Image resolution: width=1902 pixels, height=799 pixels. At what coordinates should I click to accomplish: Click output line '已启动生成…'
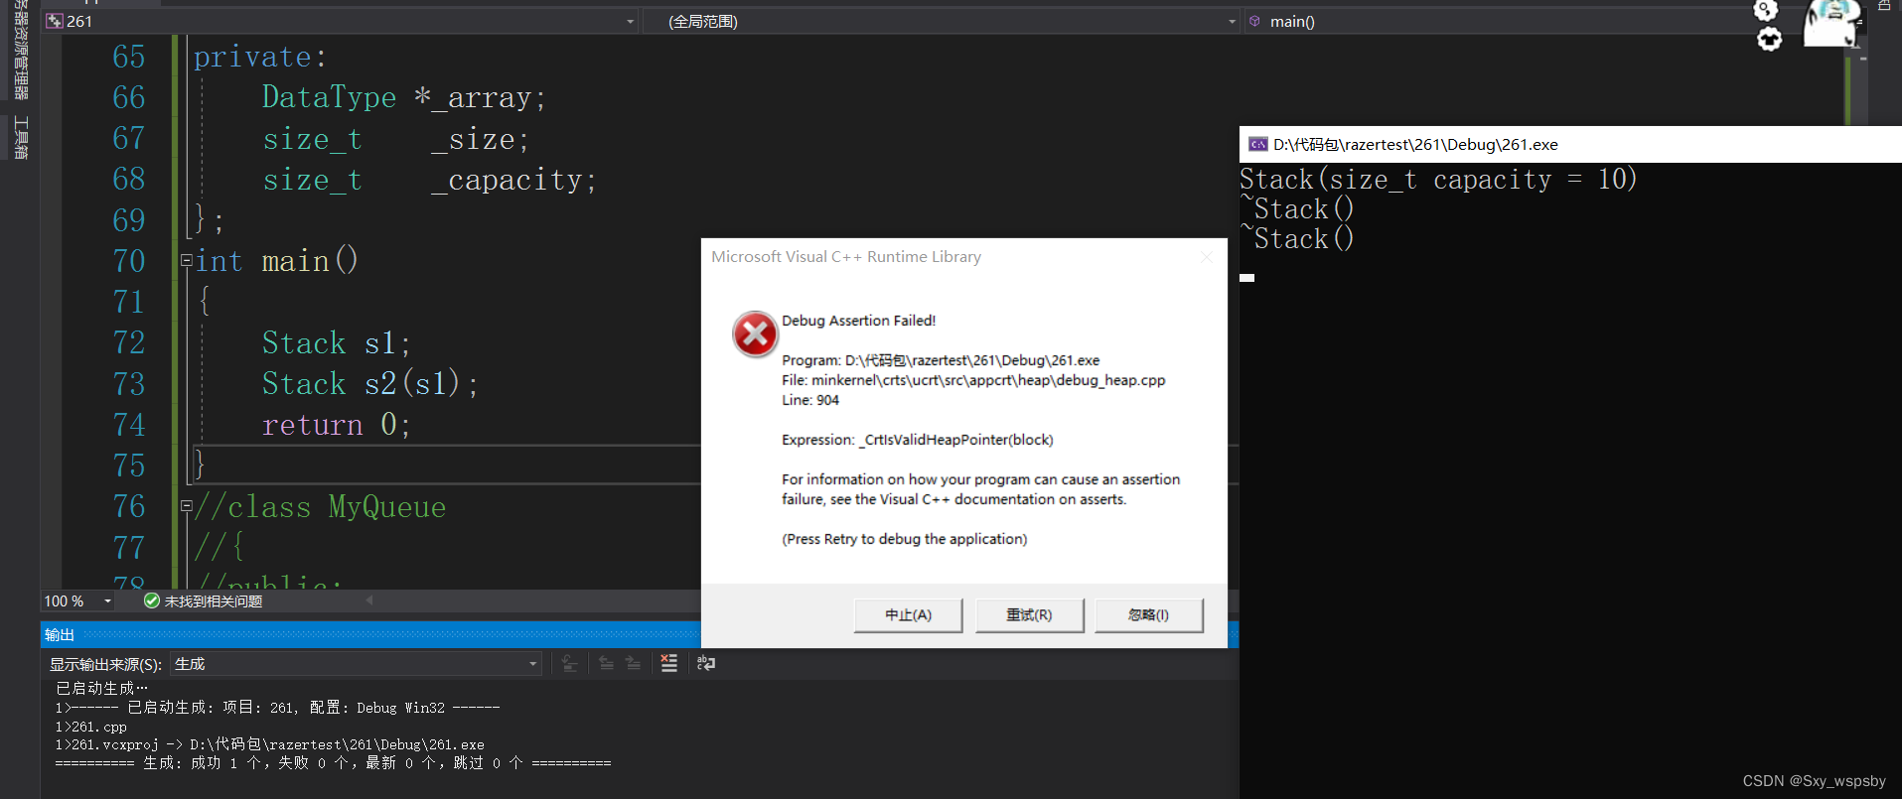coord(101,688)
